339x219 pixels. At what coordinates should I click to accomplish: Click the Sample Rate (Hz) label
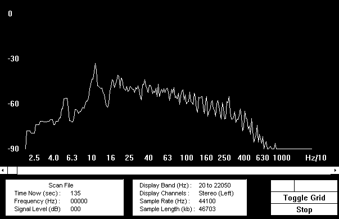165,201
